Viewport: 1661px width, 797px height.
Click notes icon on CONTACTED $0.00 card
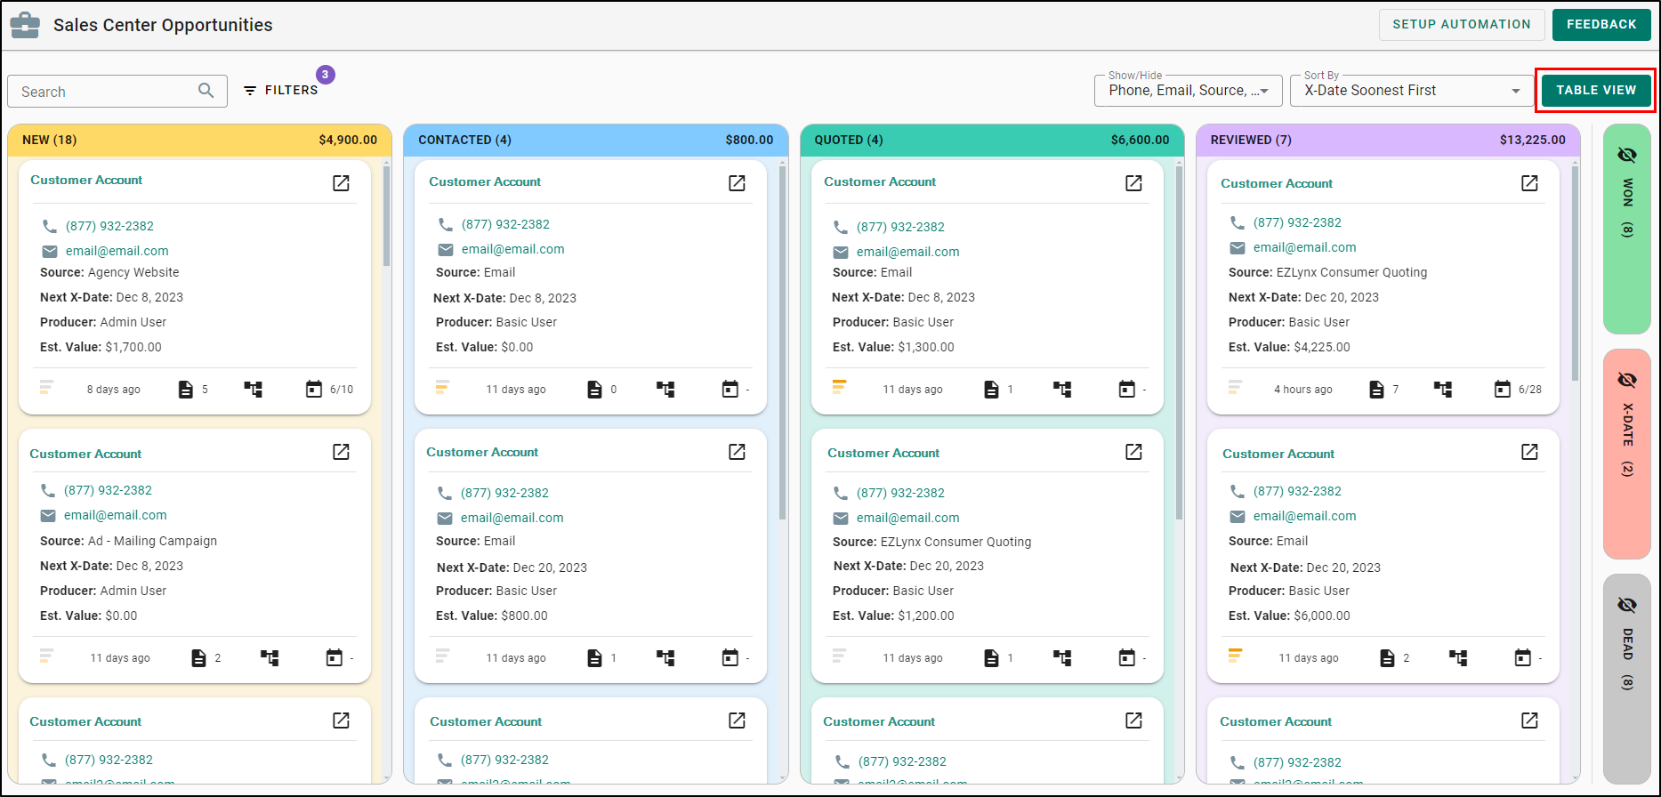pos(594,390)
